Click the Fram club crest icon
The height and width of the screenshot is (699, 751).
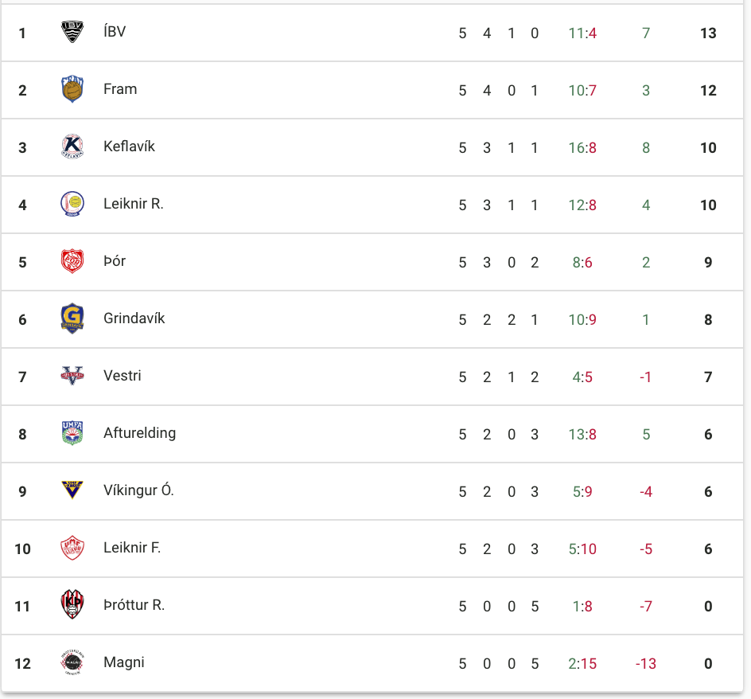pyautogui.click(x=72, y=89)
